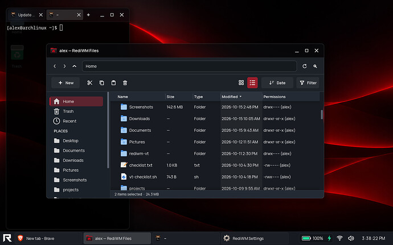Select the Screenshots folder row
The height and width of the screenshot is (245, 393).
tap(215, 107)
